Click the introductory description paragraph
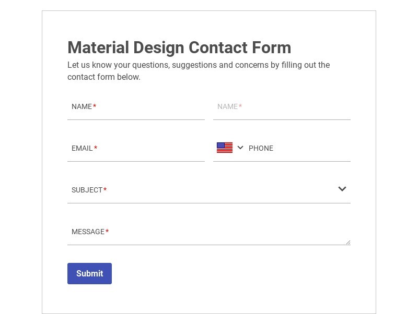418x314 pixels. coord(199,71)
